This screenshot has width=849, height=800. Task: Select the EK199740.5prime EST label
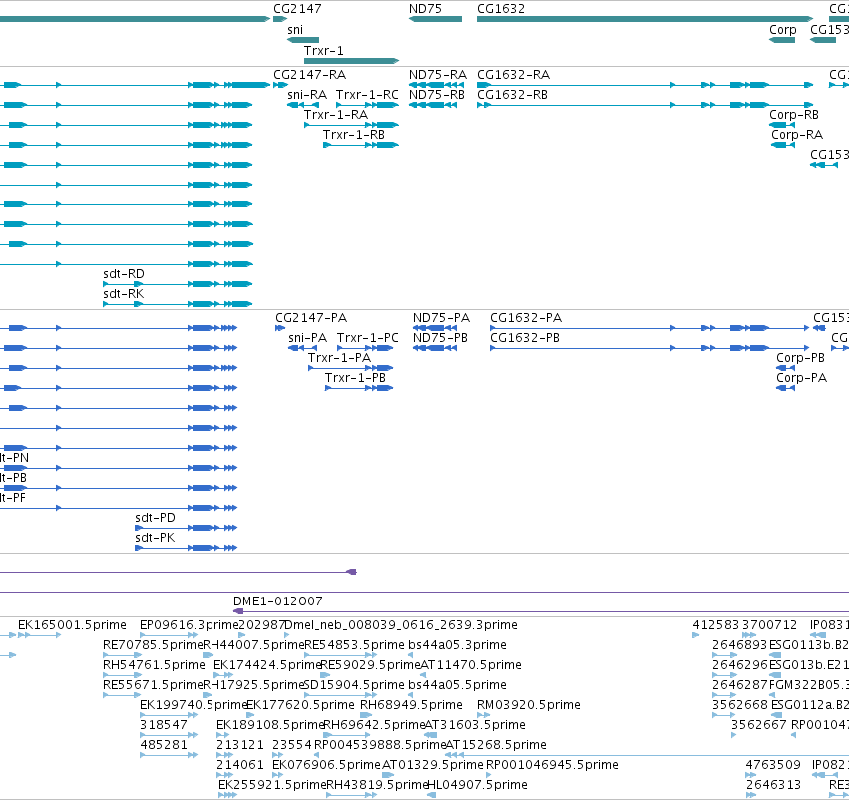pyautogui.click(x=194, y=705)
